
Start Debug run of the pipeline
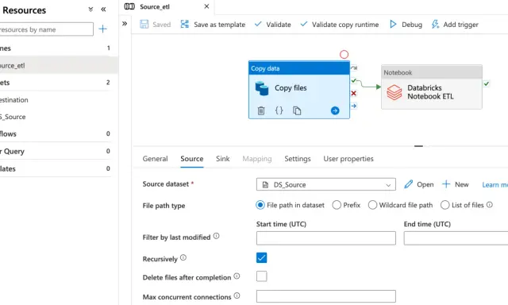click(406, 25)
